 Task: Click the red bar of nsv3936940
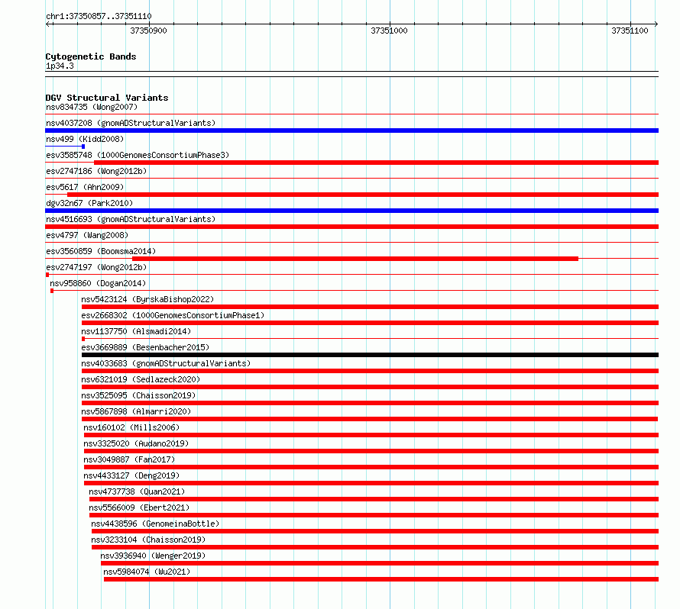pyautogui.click(x=380, y=563)
